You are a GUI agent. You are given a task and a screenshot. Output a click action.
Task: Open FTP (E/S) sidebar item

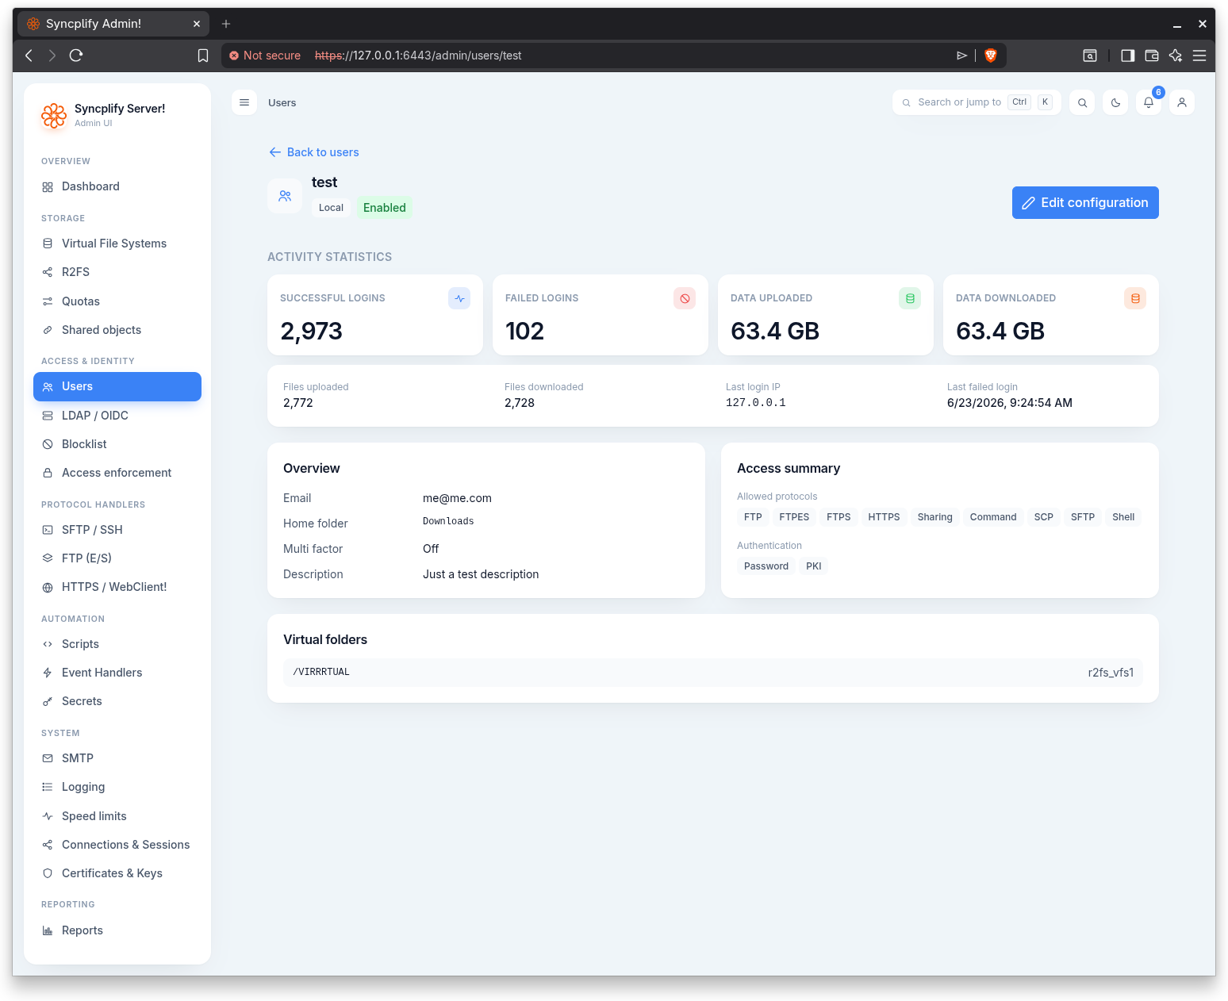coord(117,558)
